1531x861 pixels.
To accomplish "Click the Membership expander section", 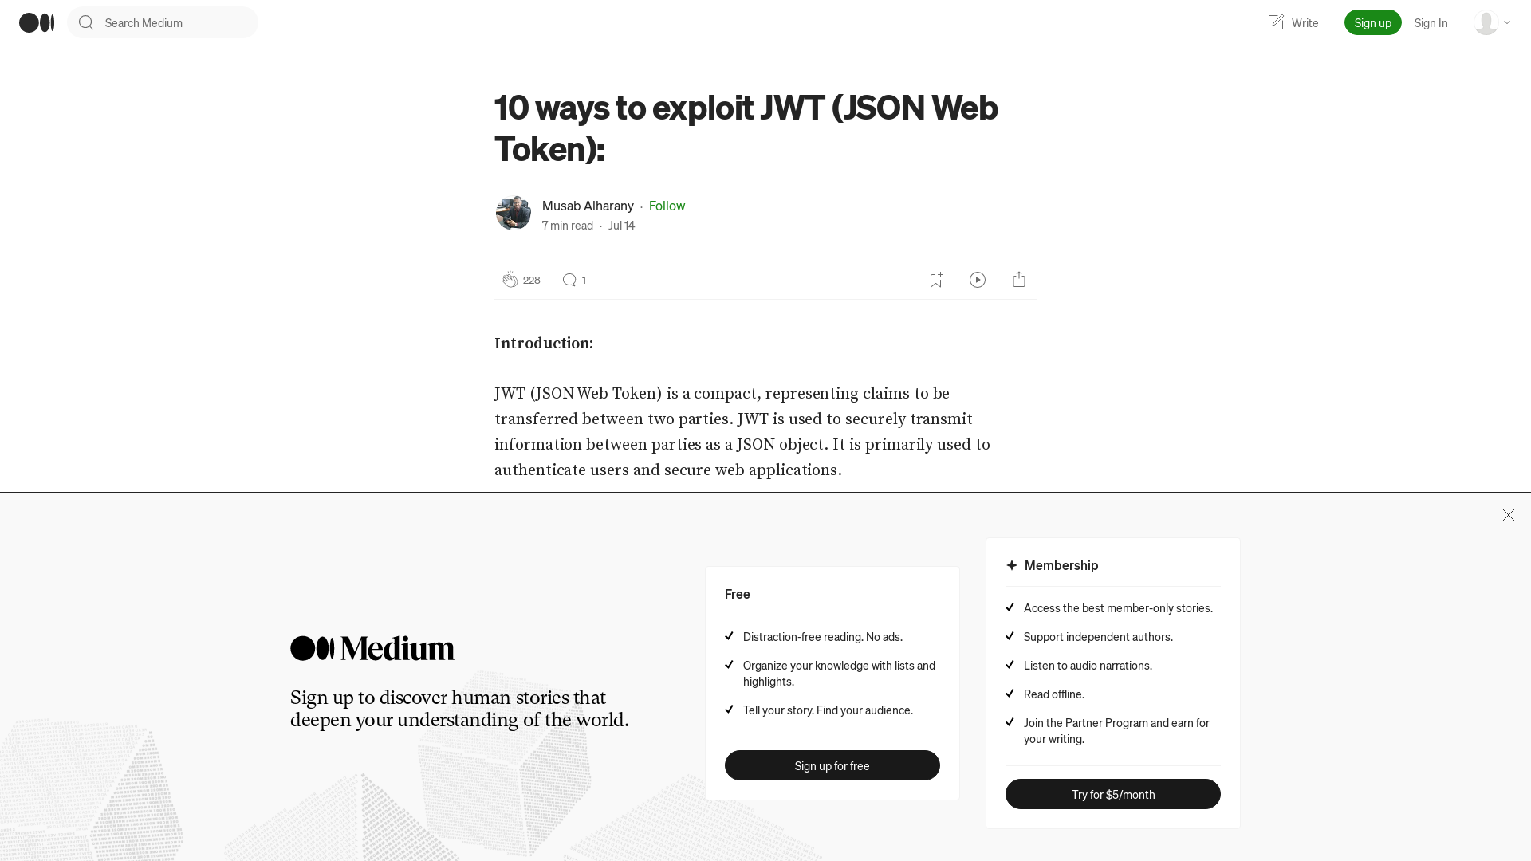I will point(1061,564).
